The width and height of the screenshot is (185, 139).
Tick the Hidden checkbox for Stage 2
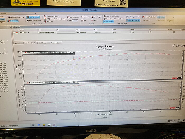174,32
